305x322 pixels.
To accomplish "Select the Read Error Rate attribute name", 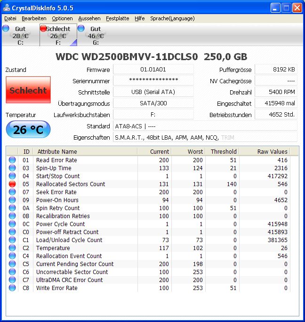I will pyautogui.click(x=56, y=160).
